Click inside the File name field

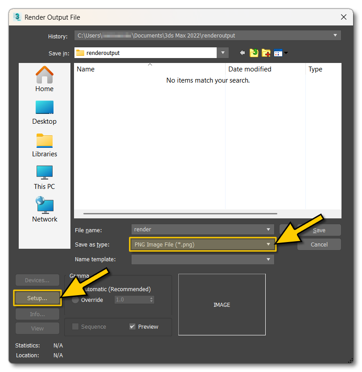point(196,229)
